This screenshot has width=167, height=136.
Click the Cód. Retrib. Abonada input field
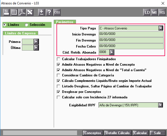coord(104,52)
